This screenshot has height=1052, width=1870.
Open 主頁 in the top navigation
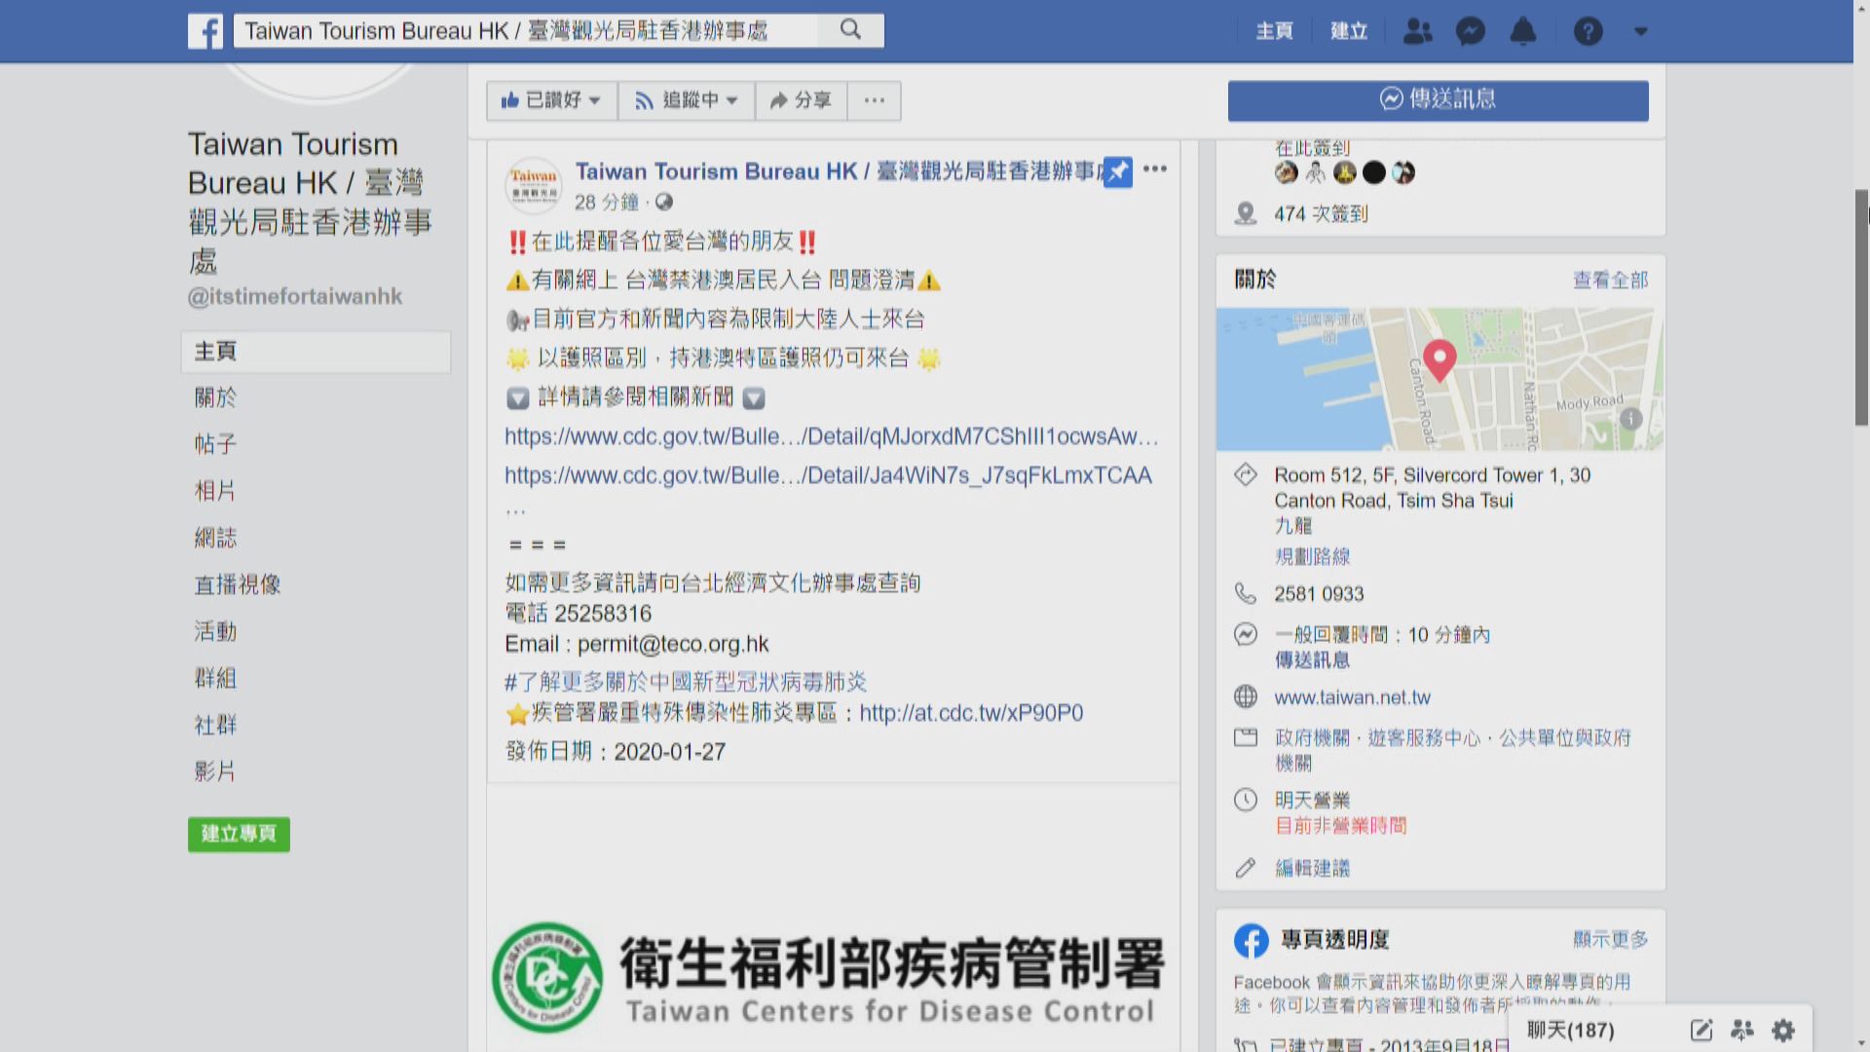coord(1273,30)
